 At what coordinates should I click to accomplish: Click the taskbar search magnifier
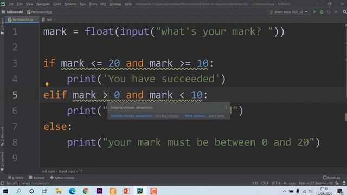(19, 191)
